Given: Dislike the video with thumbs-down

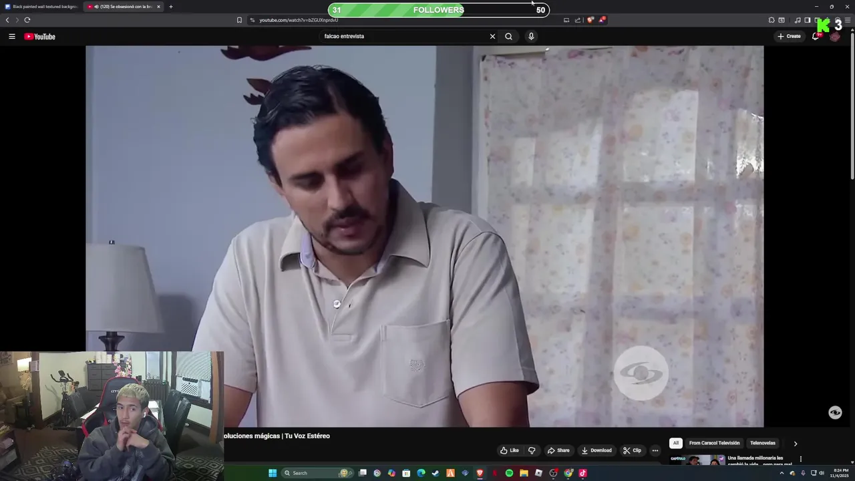Looking at the screenshot, I should [x=532, y=450].
